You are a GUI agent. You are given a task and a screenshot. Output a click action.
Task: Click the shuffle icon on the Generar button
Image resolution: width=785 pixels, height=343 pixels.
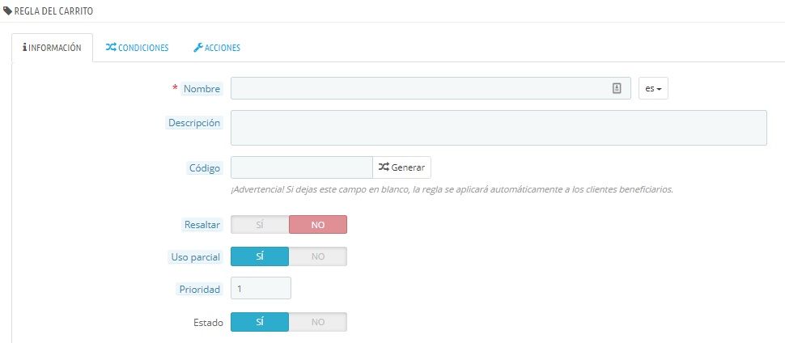384,167
